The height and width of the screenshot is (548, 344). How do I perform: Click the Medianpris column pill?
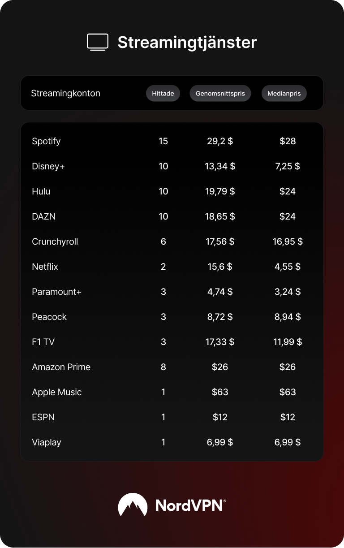point(284,94)
